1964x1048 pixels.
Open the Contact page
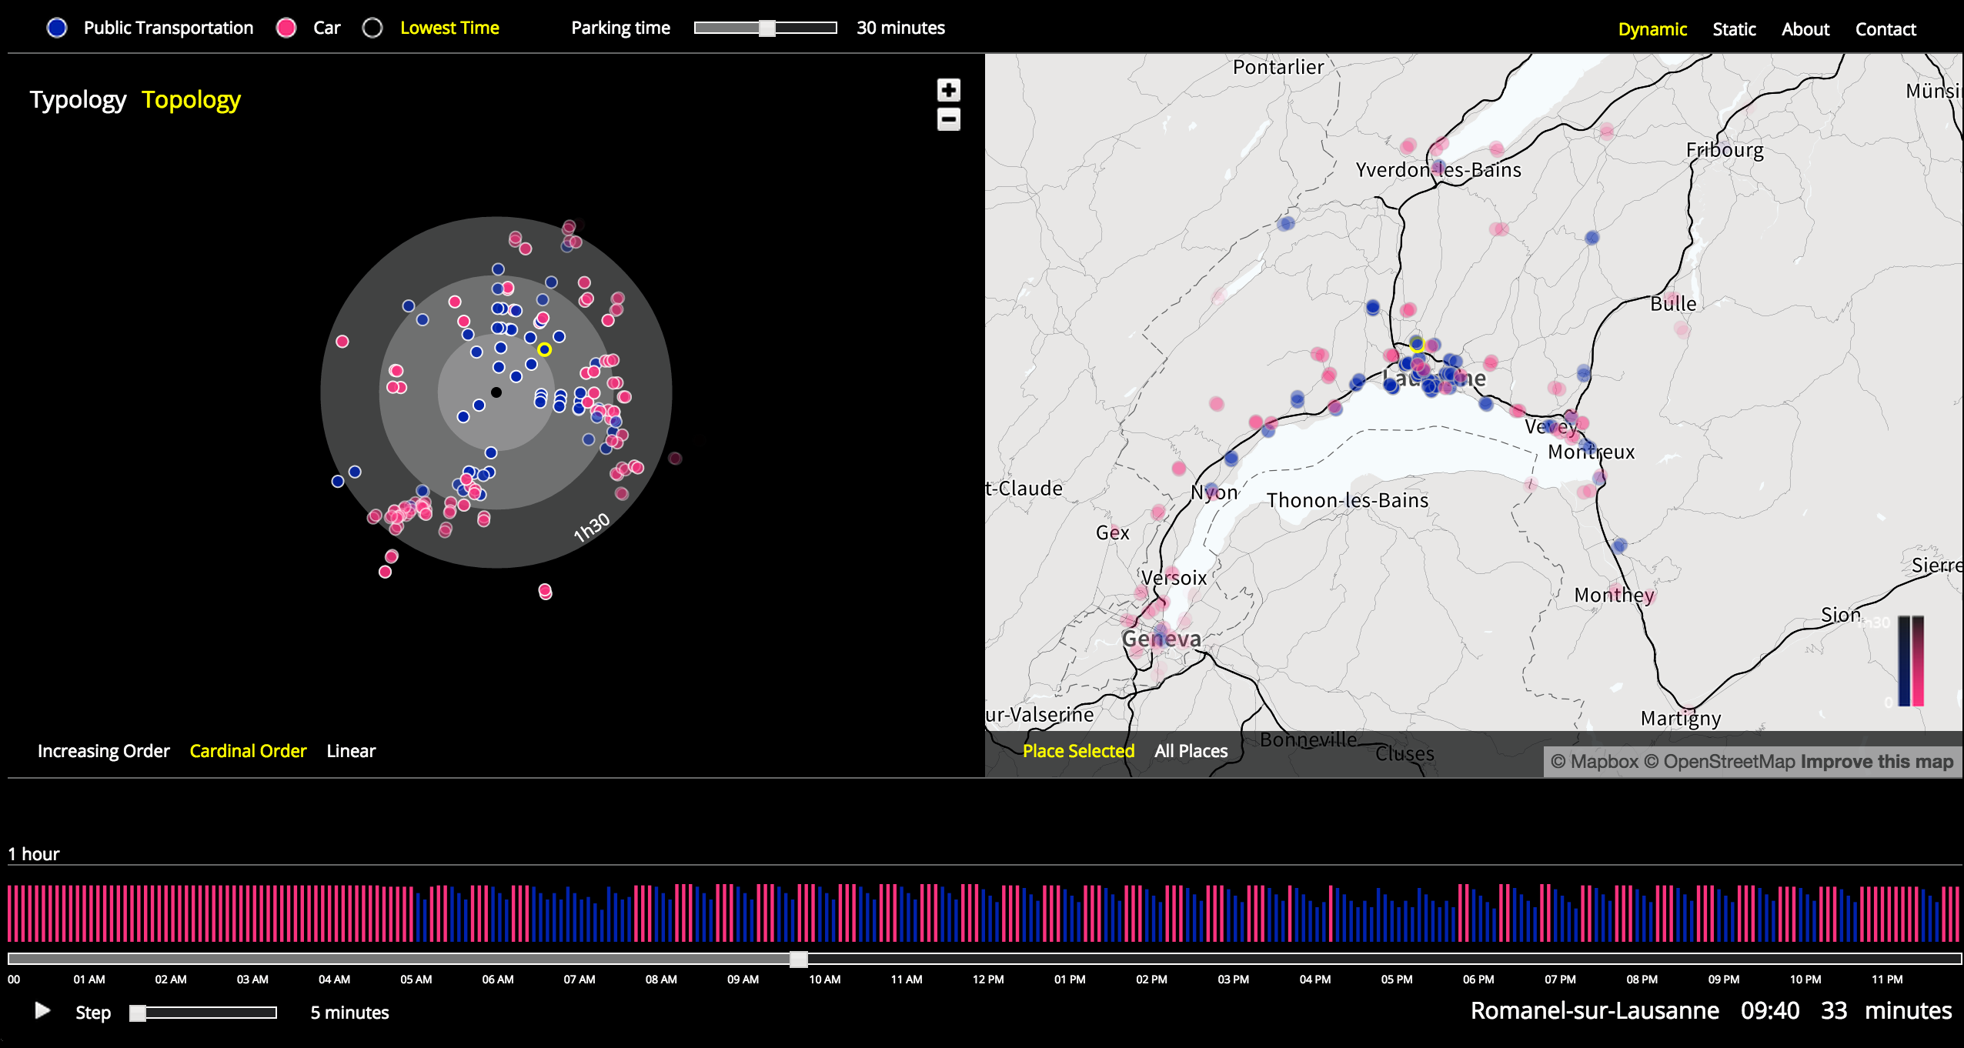coord(1886,29)
